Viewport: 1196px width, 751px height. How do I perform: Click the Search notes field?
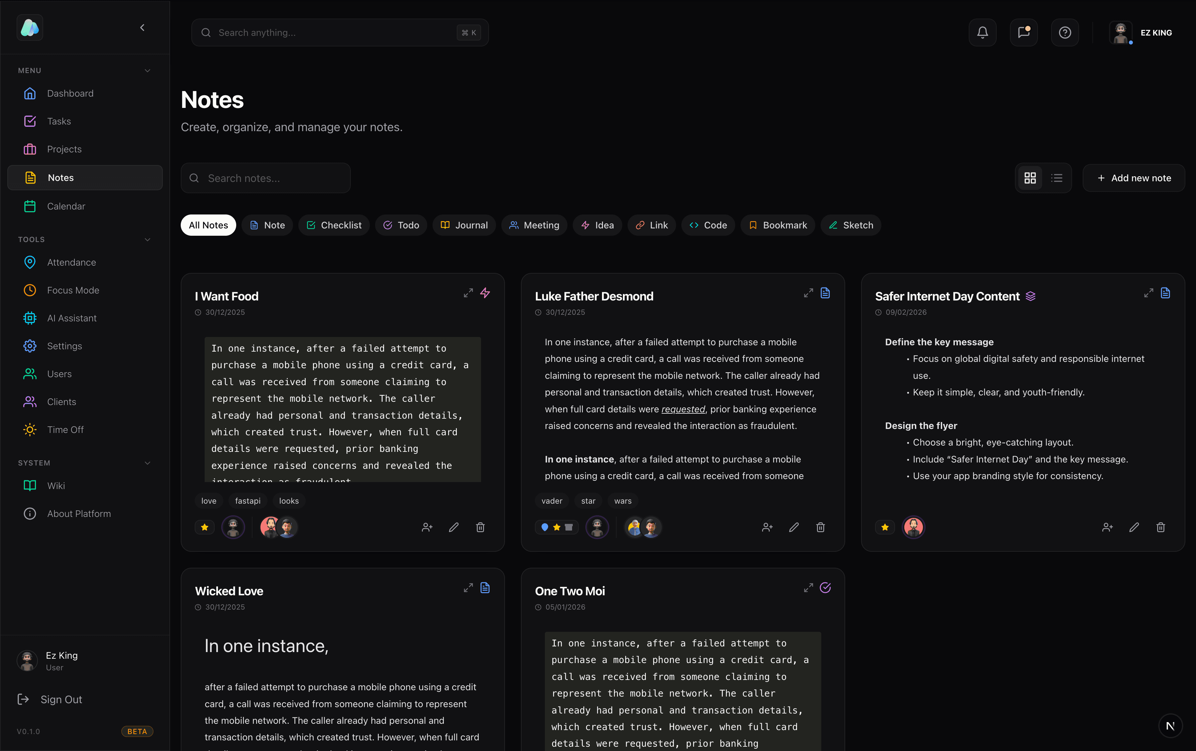[266, 178]
